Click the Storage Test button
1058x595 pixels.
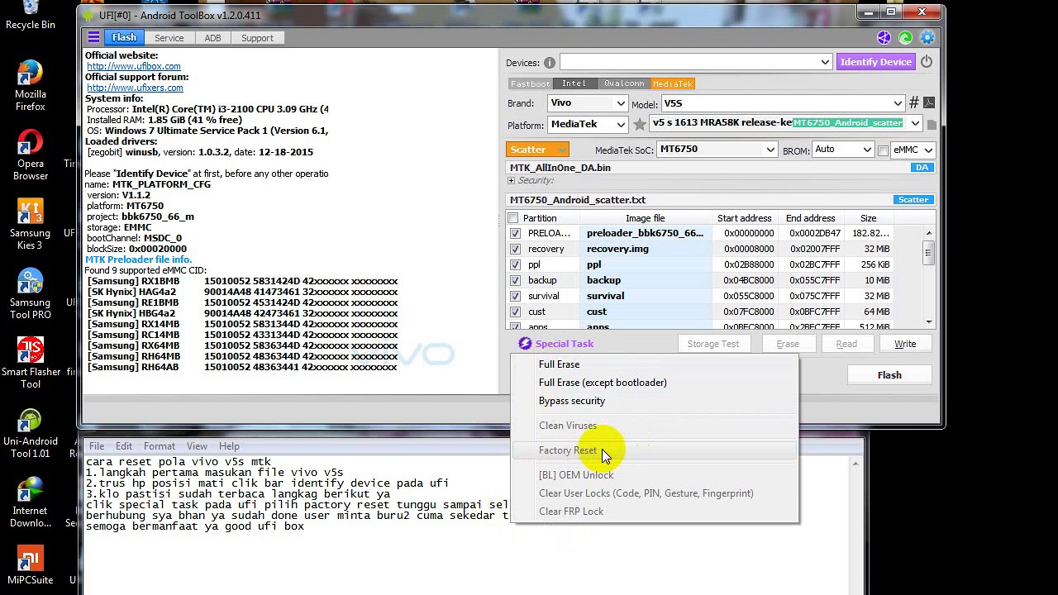click(713, 344)
